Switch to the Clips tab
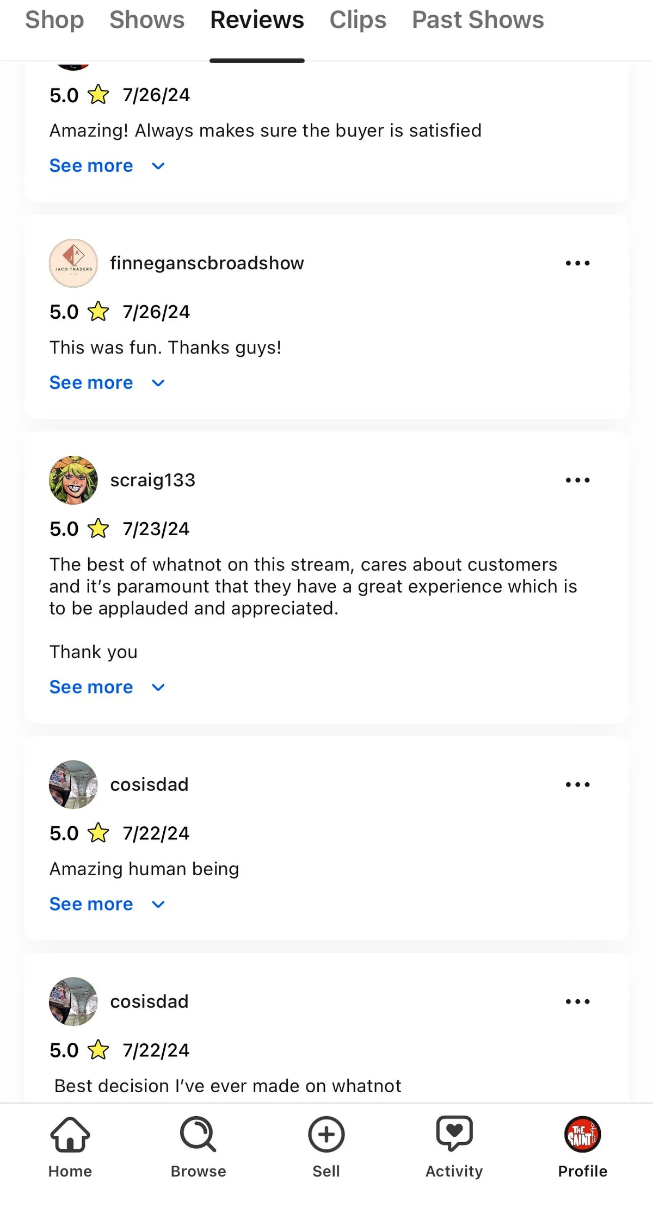Viewport: 653px width, 1207px height. point(358,20)
